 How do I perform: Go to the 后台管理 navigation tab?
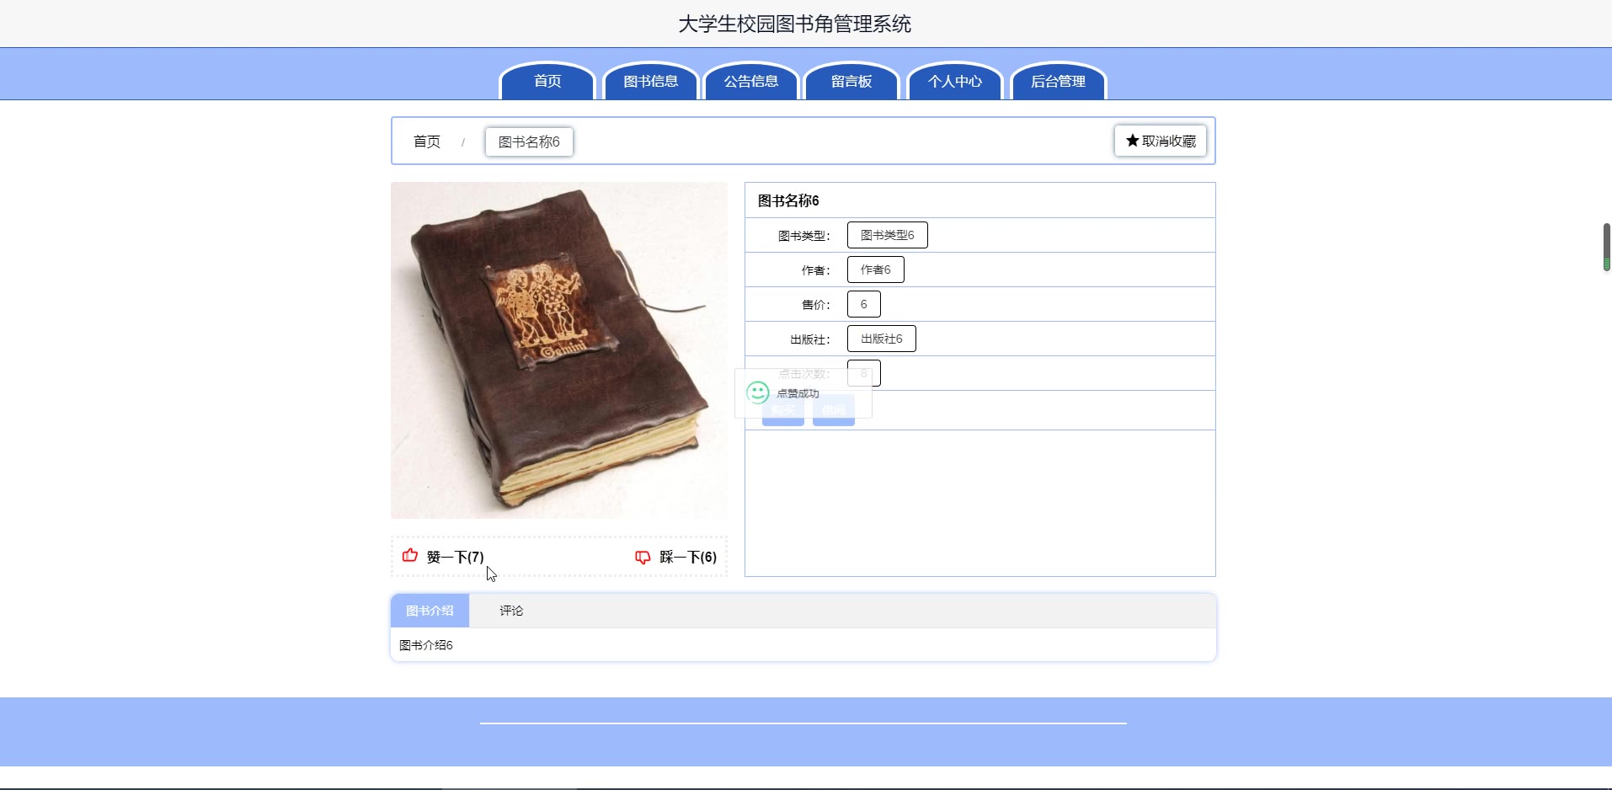[1058, 81]
